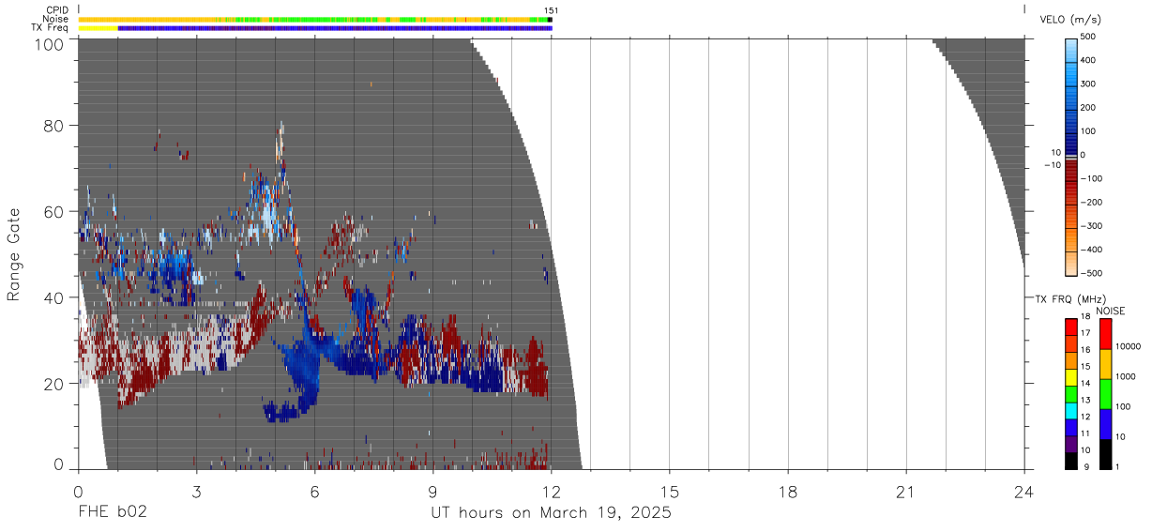This screenshot has width=1152, height=532.
Task: Click the Noise row label at top left
Action: (x=55, y=19)
